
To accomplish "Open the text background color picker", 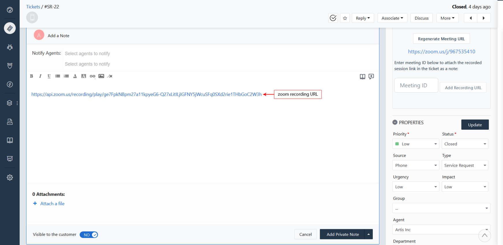I will tap(84, 76).
